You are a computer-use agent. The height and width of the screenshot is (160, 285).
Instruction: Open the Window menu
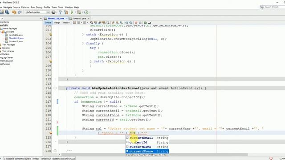tap(69, 8)
